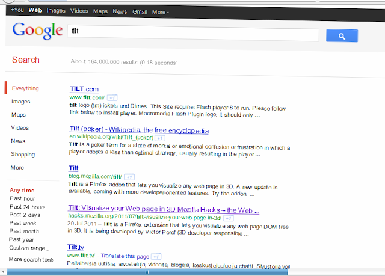Open Tilt (poker) Wikipedia result
Viewport: 385px width, 276px height.
click(x=139, y=130)
